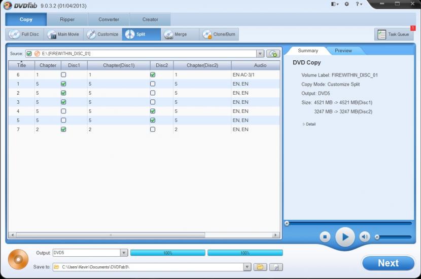The image size is (421, 279).
Task: Play the preview video
Action: coord(345,237)
